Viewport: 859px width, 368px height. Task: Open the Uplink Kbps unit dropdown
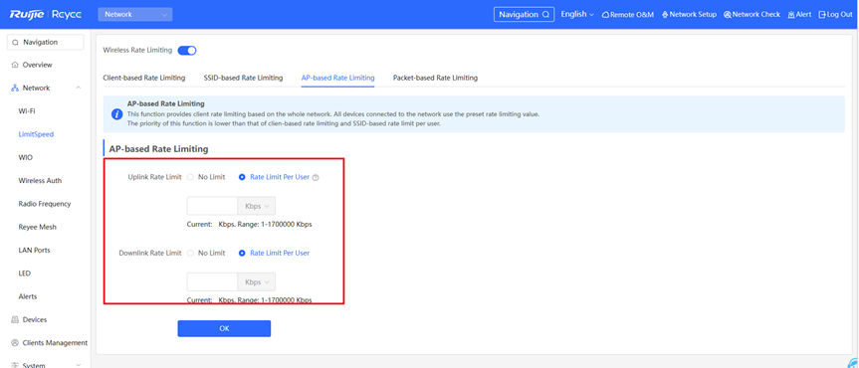coord(257,206)
